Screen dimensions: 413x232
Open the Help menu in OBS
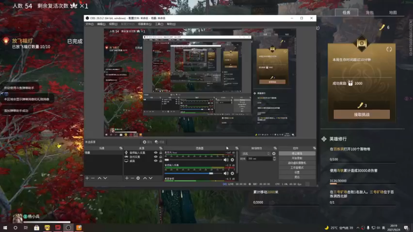click(x=171, y=24)
